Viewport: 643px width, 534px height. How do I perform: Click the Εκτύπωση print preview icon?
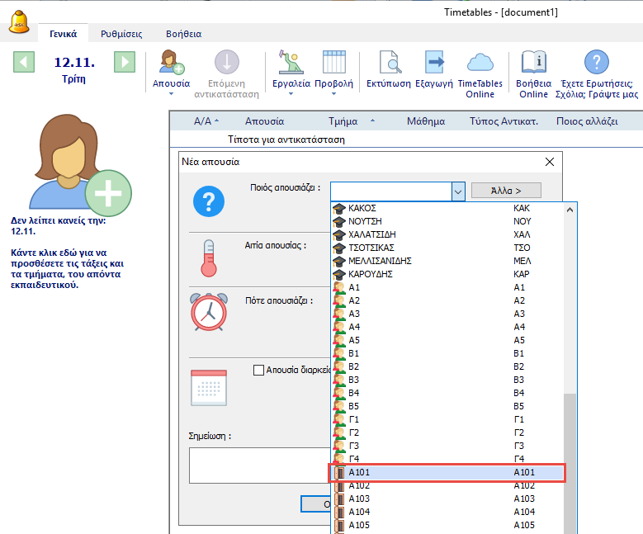coord(389,64)
